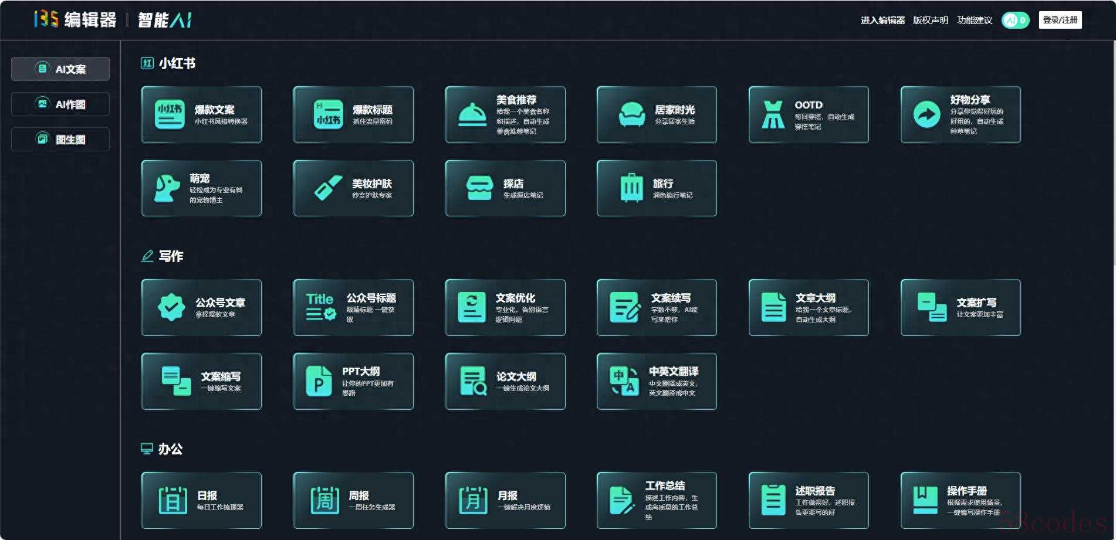Screen dimensions: 1116x540
Task: Click the 秒变护肤专家 description text
Action: click(x=372, y=195)
